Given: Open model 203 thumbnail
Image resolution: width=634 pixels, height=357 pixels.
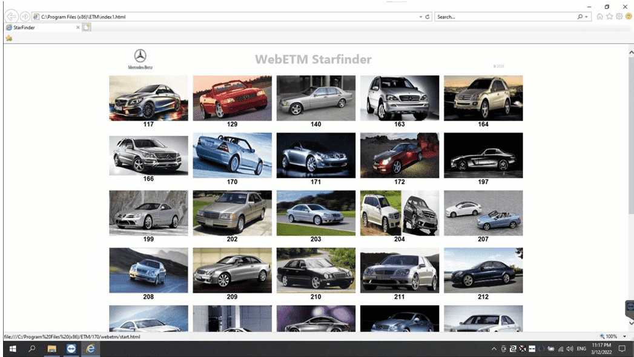Looking at the screenshot, I should pyautogui.click(x=315, y=213).
